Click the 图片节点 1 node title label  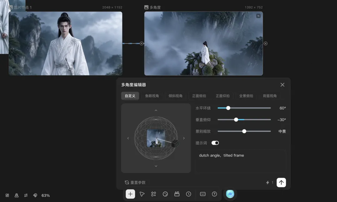coord(23,7)
